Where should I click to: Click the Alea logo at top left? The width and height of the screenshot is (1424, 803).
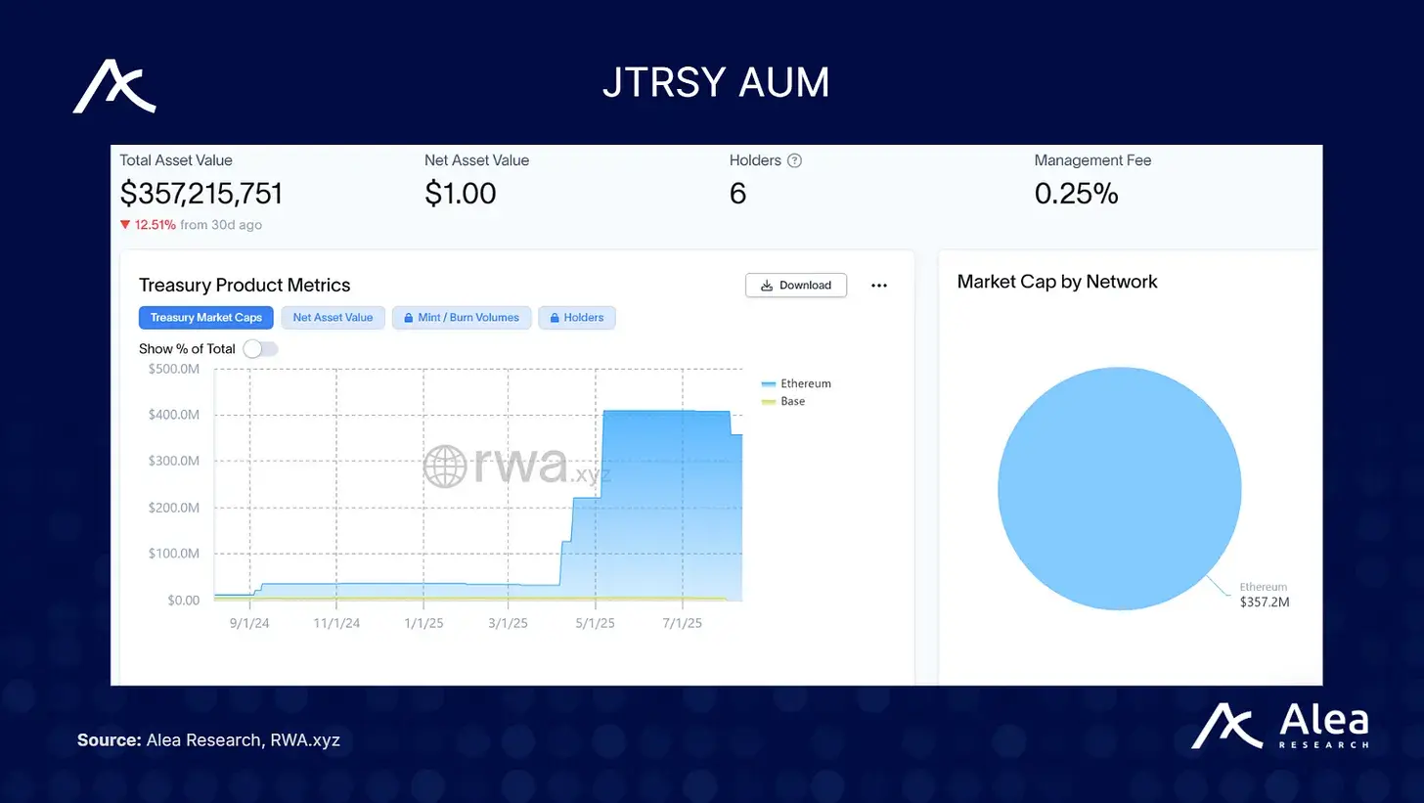coord(114,87)
